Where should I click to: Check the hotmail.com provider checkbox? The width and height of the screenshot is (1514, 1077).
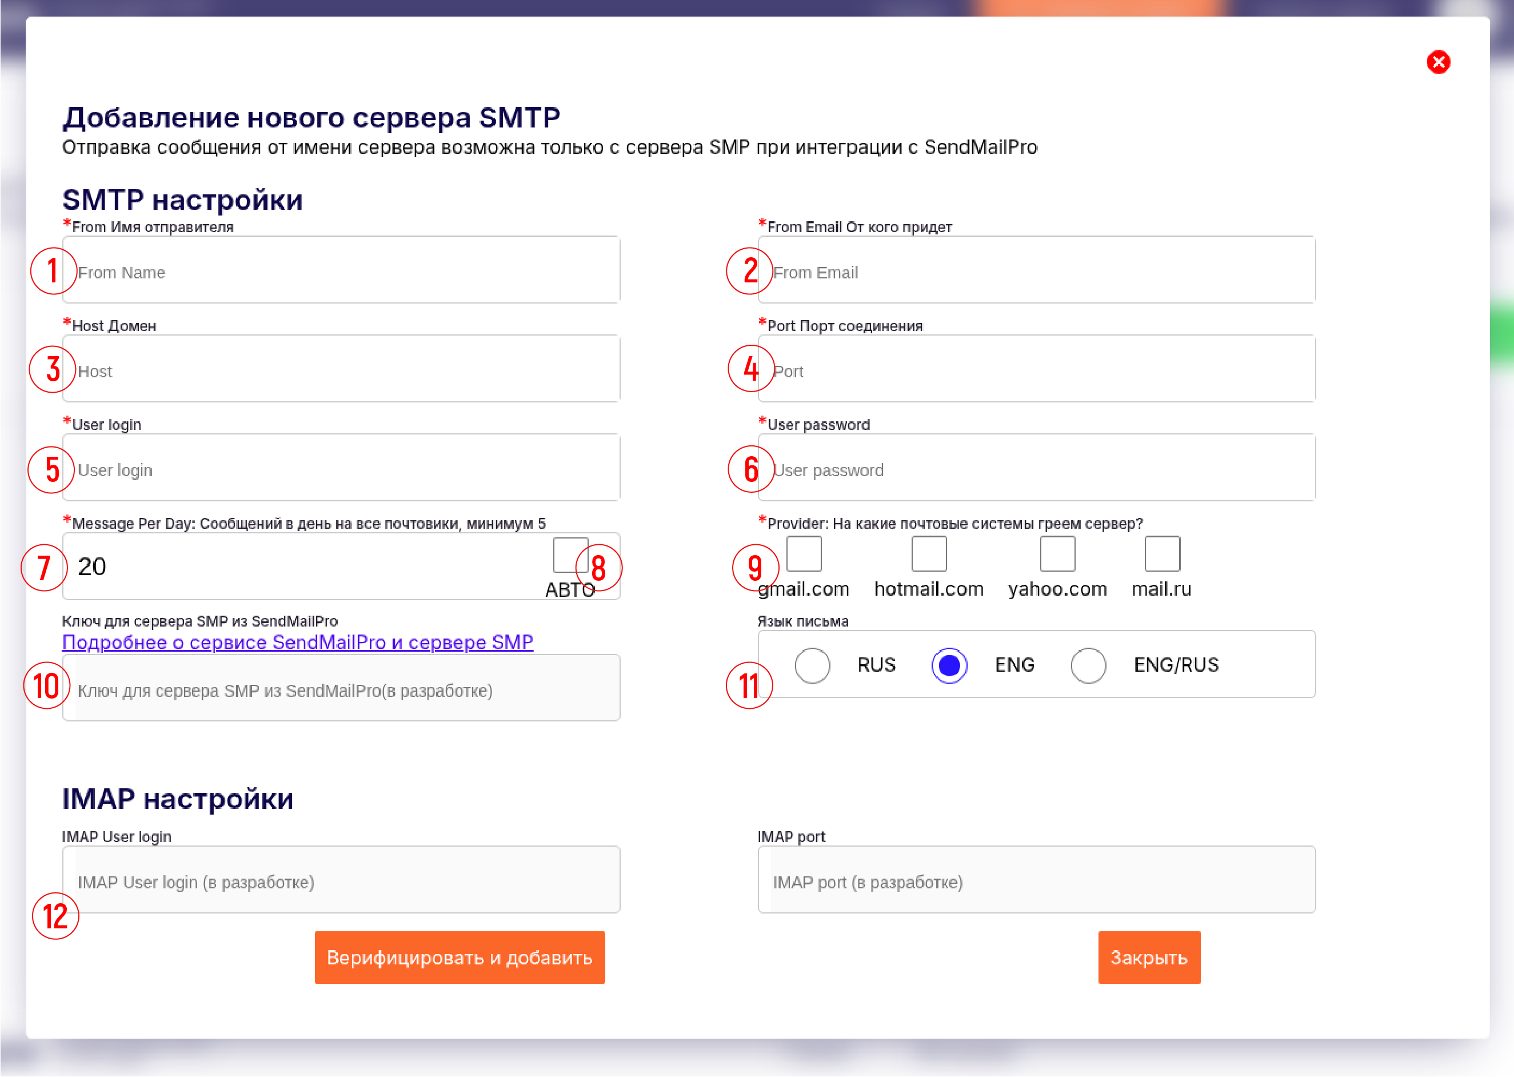[929, 554]
